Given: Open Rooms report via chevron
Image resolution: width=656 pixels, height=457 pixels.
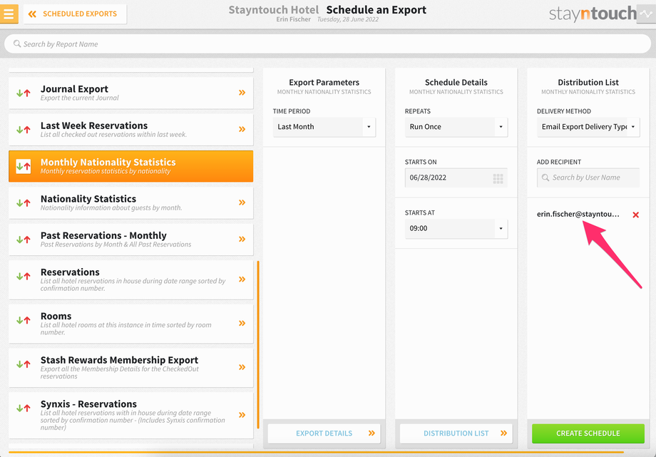Looking at the screenshot, I should point(242,323).
